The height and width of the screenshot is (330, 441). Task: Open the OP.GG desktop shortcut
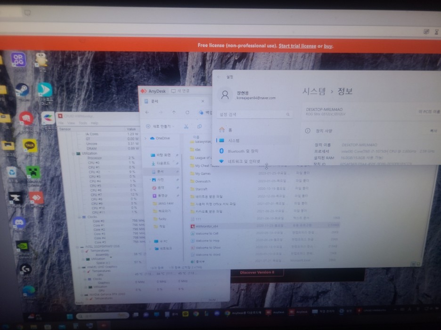[x=18, y=60]
